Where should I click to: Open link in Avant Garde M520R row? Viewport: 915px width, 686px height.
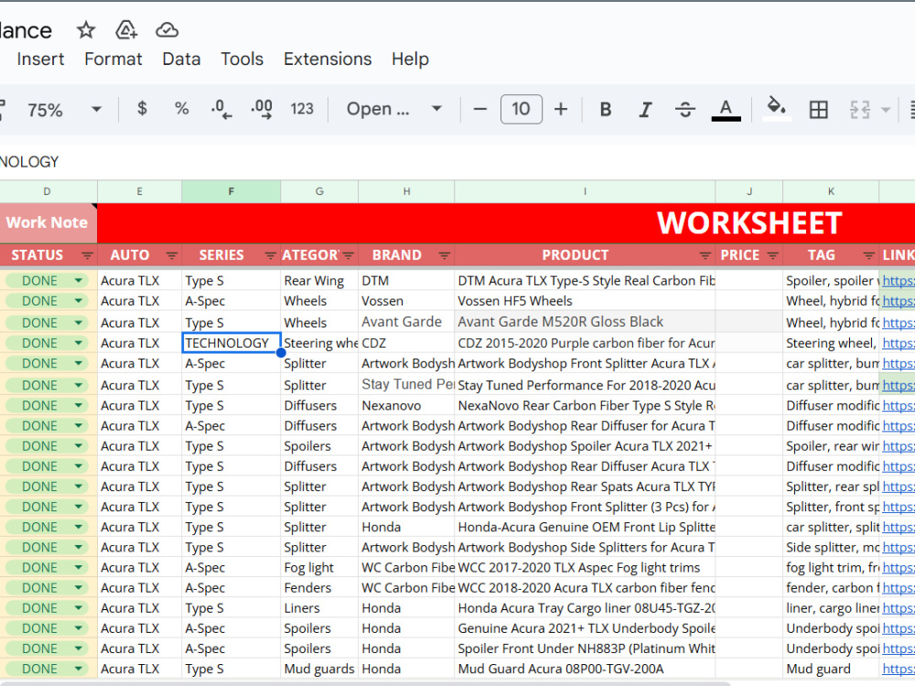(x=899, y=323)
